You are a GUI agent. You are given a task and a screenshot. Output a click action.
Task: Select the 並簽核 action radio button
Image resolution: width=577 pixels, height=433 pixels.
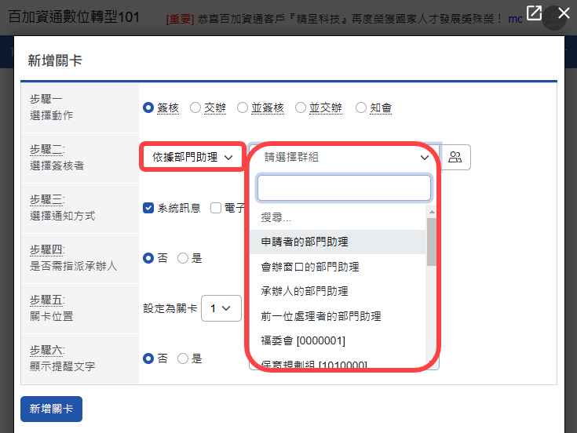[243, 107]
